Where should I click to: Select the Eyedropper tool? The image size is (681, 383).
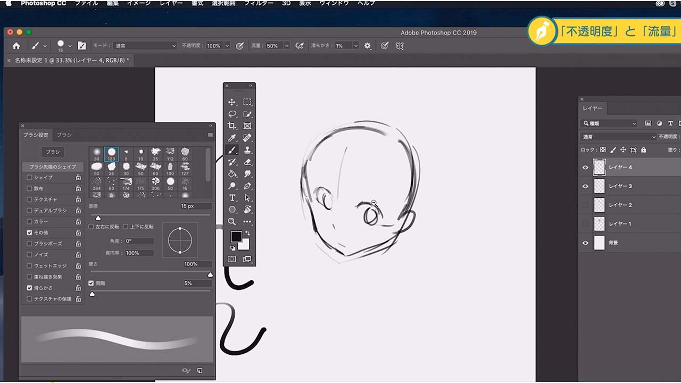232,138
